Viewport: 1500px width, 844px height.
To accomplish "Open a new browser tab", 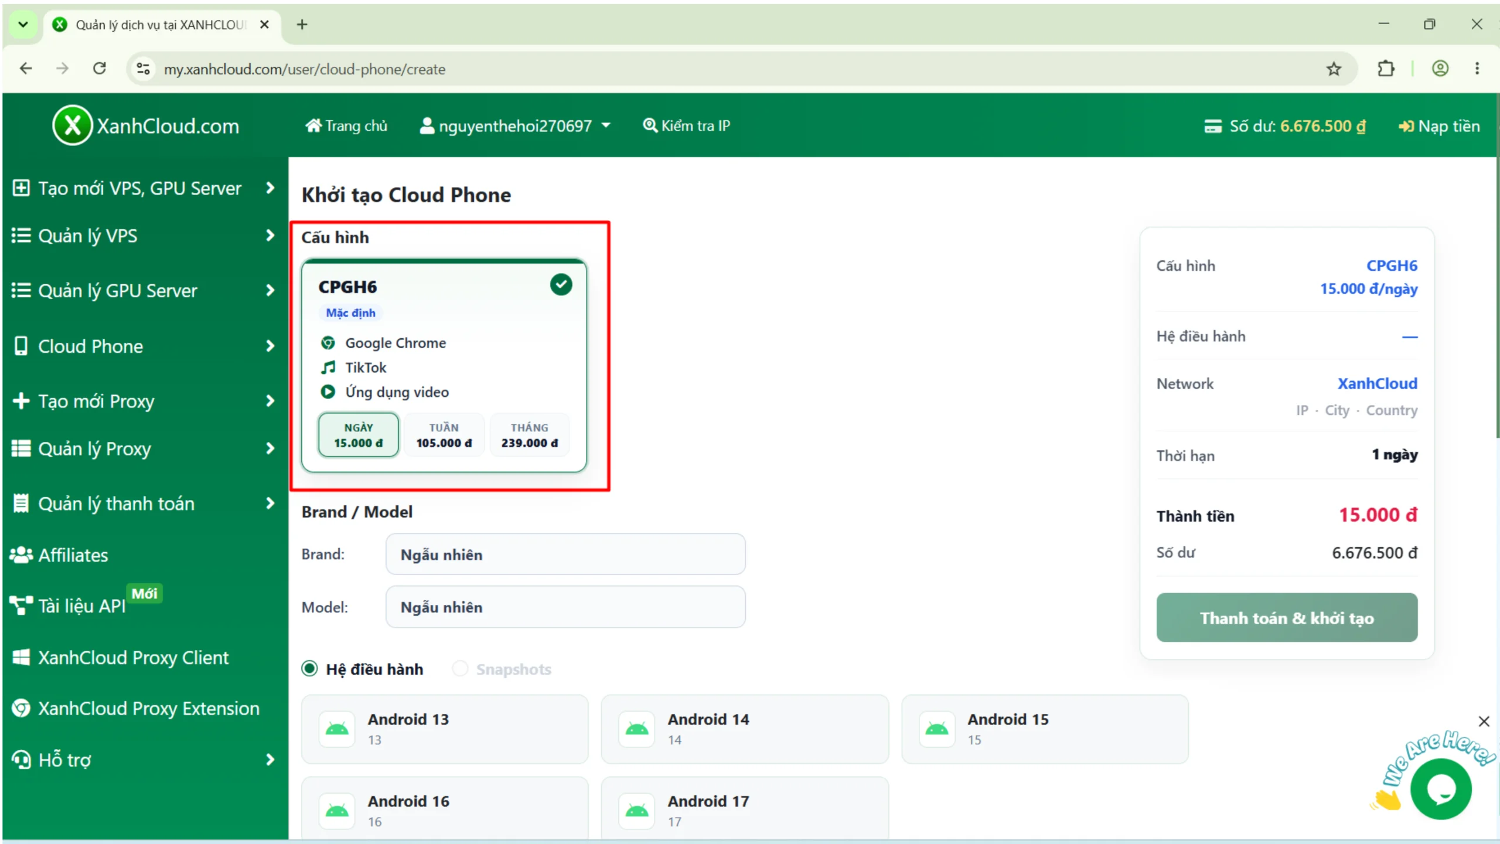I will point(302,25).
